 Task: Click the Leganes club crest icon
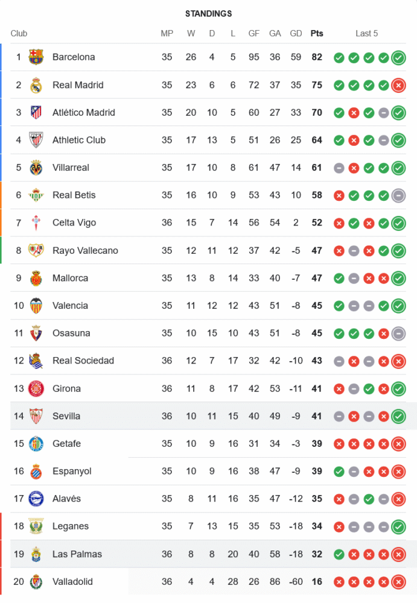pyautogui.click(x=36, y=526)
